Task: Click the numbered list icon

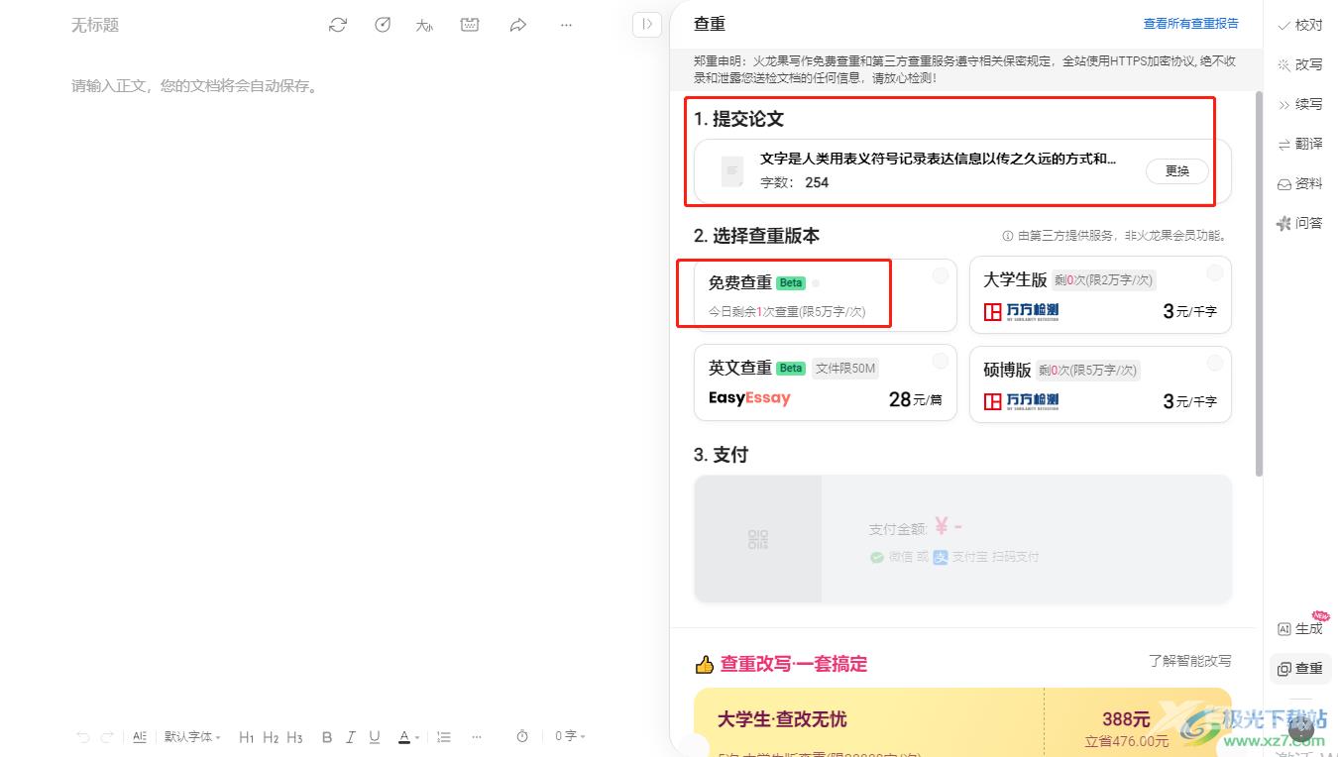Action: (444, 737)
